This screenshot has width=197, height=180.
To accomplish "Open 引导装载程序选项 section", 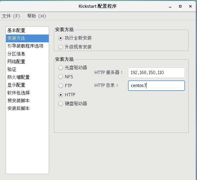I will pyautogui.click(x=27, y=46).
